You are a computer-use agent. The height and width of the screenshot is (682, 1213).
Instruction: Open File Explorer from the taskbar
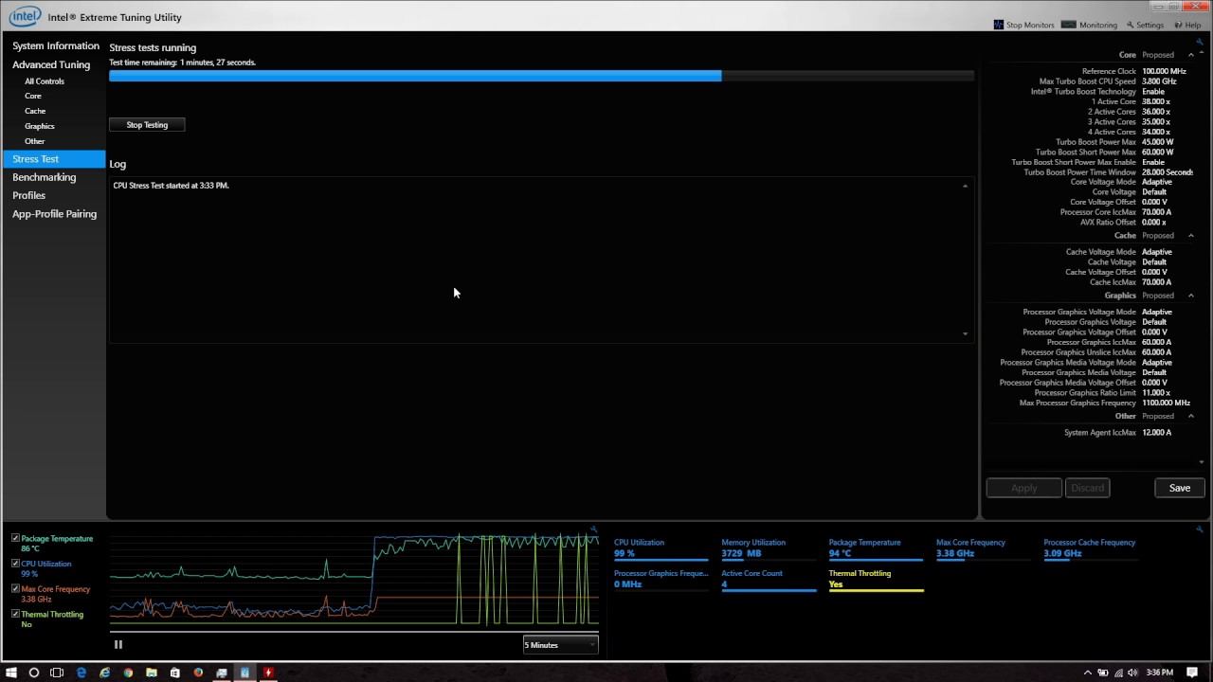point(152,673)
